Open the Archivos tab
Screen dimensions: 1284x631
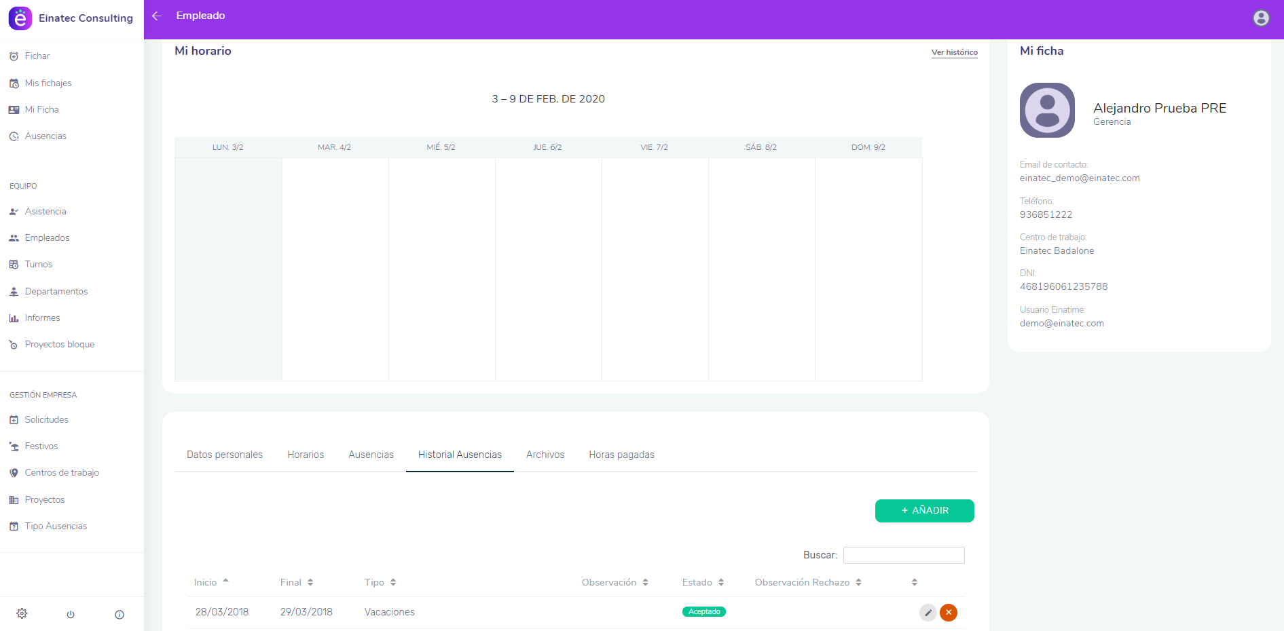click(545, 455)
